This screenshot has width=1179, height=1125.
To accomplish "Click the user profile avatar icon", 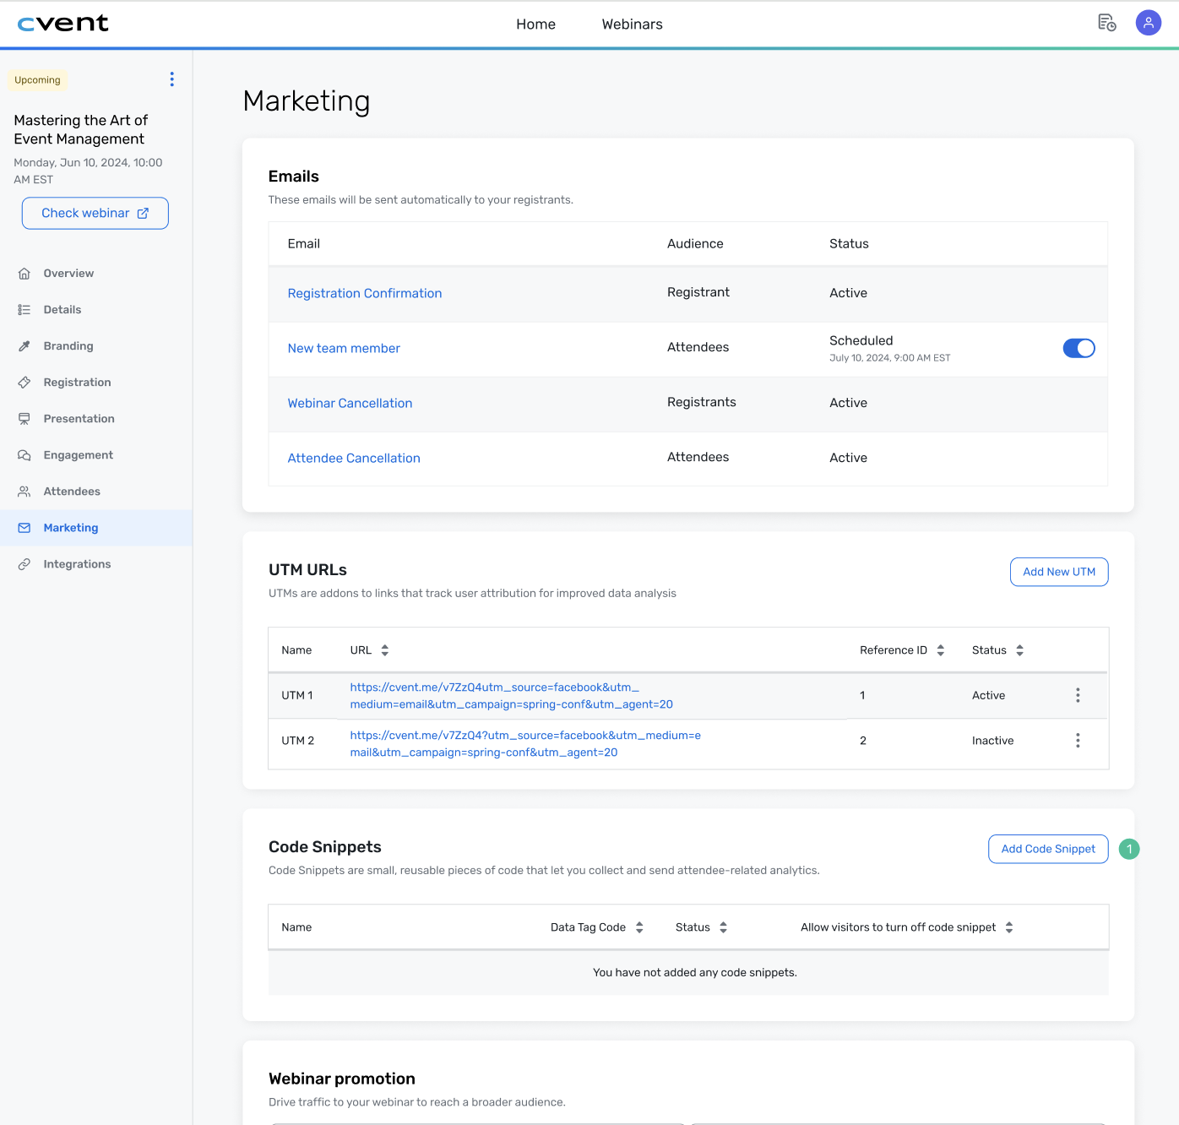I will [x=1148, y=23].
